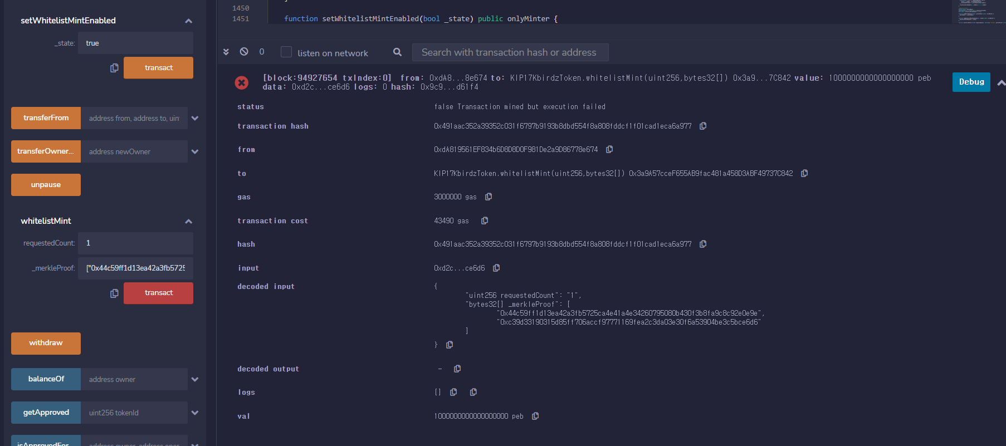Screen dimensions: 1006x446
Task: Click the withdraw function button
Action: (46, 344)
